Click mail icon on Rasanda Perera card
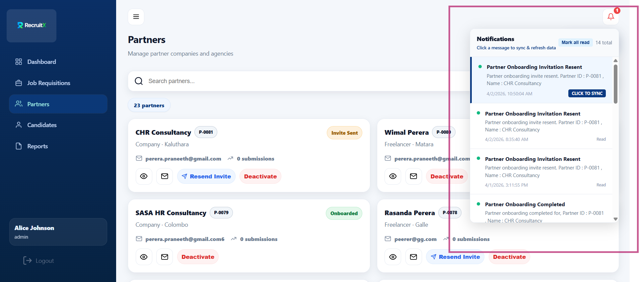Screen dimensions: 639x282 click(413, 257)
